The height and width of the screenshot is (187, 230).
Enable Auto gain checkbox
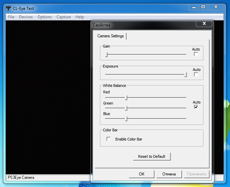point(196,54)
